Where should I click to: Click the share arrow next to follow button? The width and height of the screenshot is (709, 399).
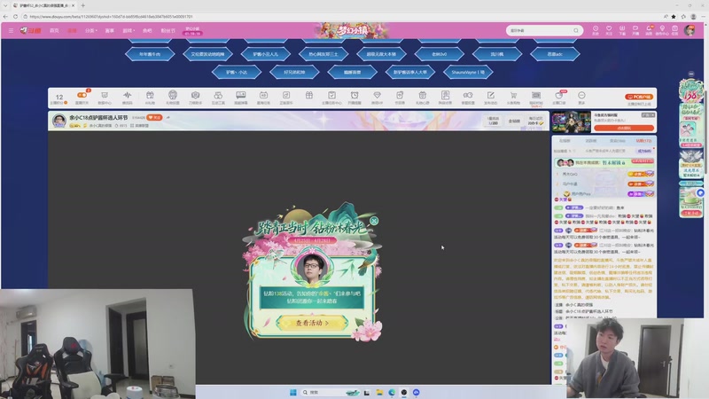tap(168, 118)
